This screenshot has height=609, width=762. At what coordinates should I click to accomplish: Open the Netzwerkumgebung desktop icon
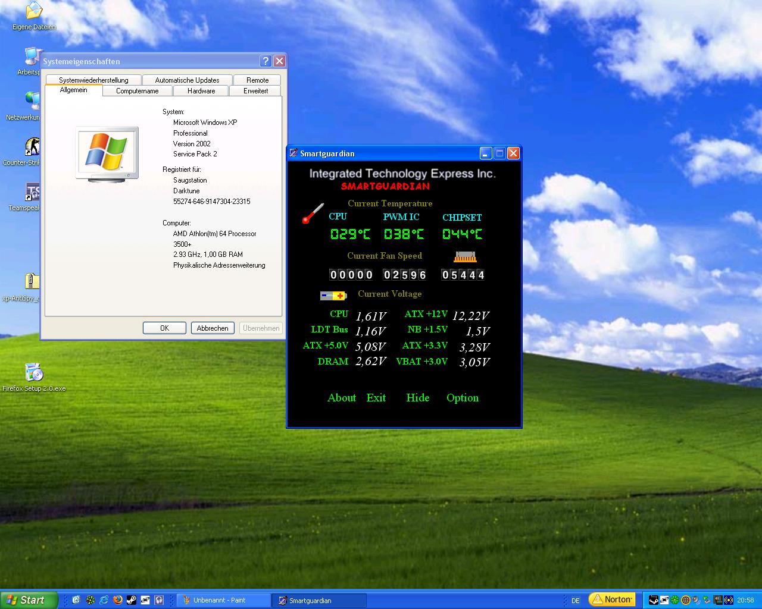[32, 106]
